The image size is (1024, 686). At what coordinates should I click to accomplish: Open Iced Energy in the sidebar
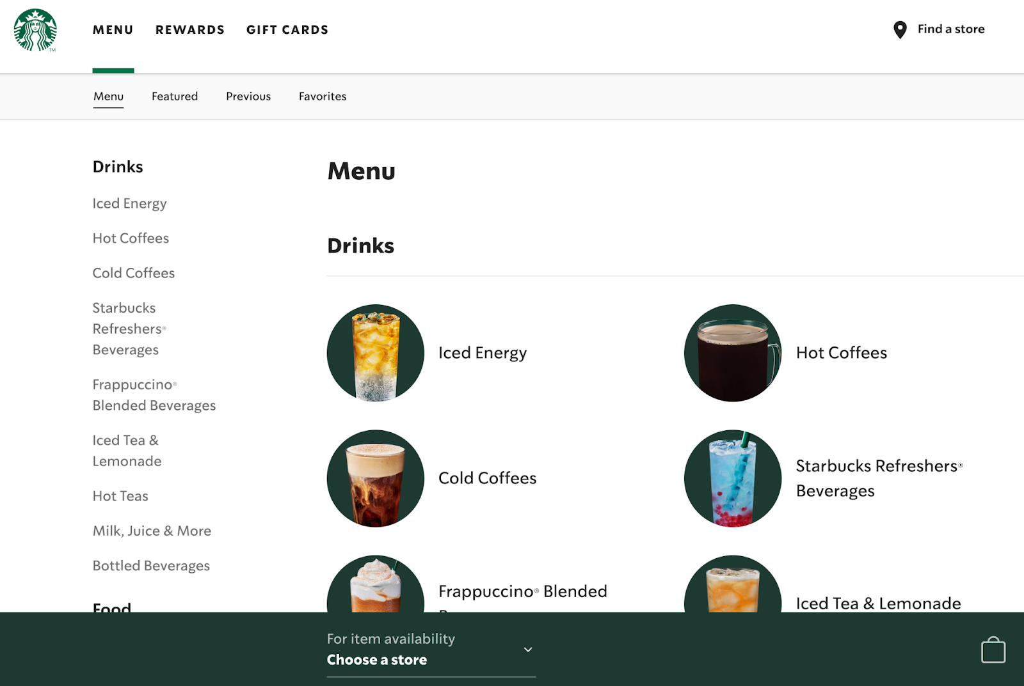coord(129,203)
